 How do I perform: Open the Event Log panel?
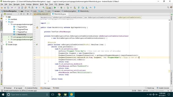tap(149, 88)
